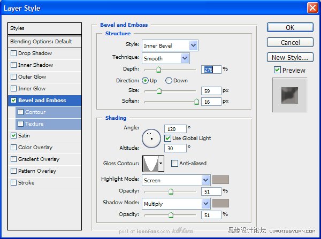Click the Cancel button
This screenshot has height=239, width=321.
[x=290, y=42]
